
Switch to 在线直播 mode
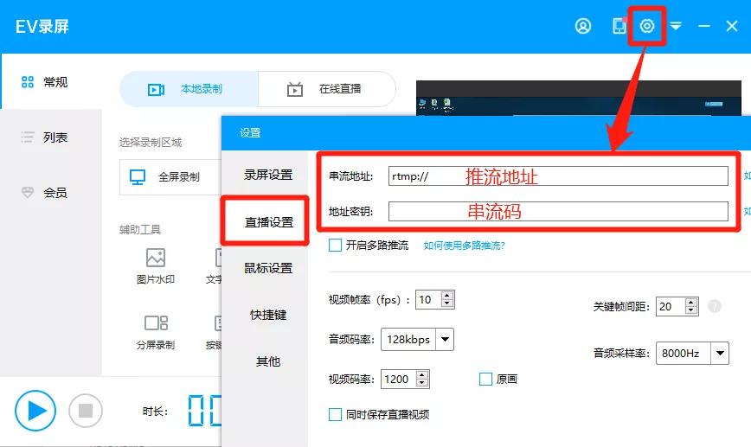coord(327,89)
